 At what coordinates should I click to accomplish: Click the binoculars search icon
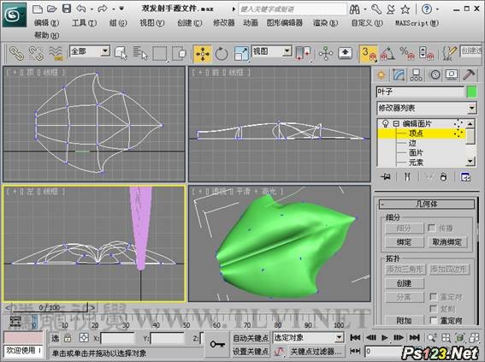pos(354,9)
